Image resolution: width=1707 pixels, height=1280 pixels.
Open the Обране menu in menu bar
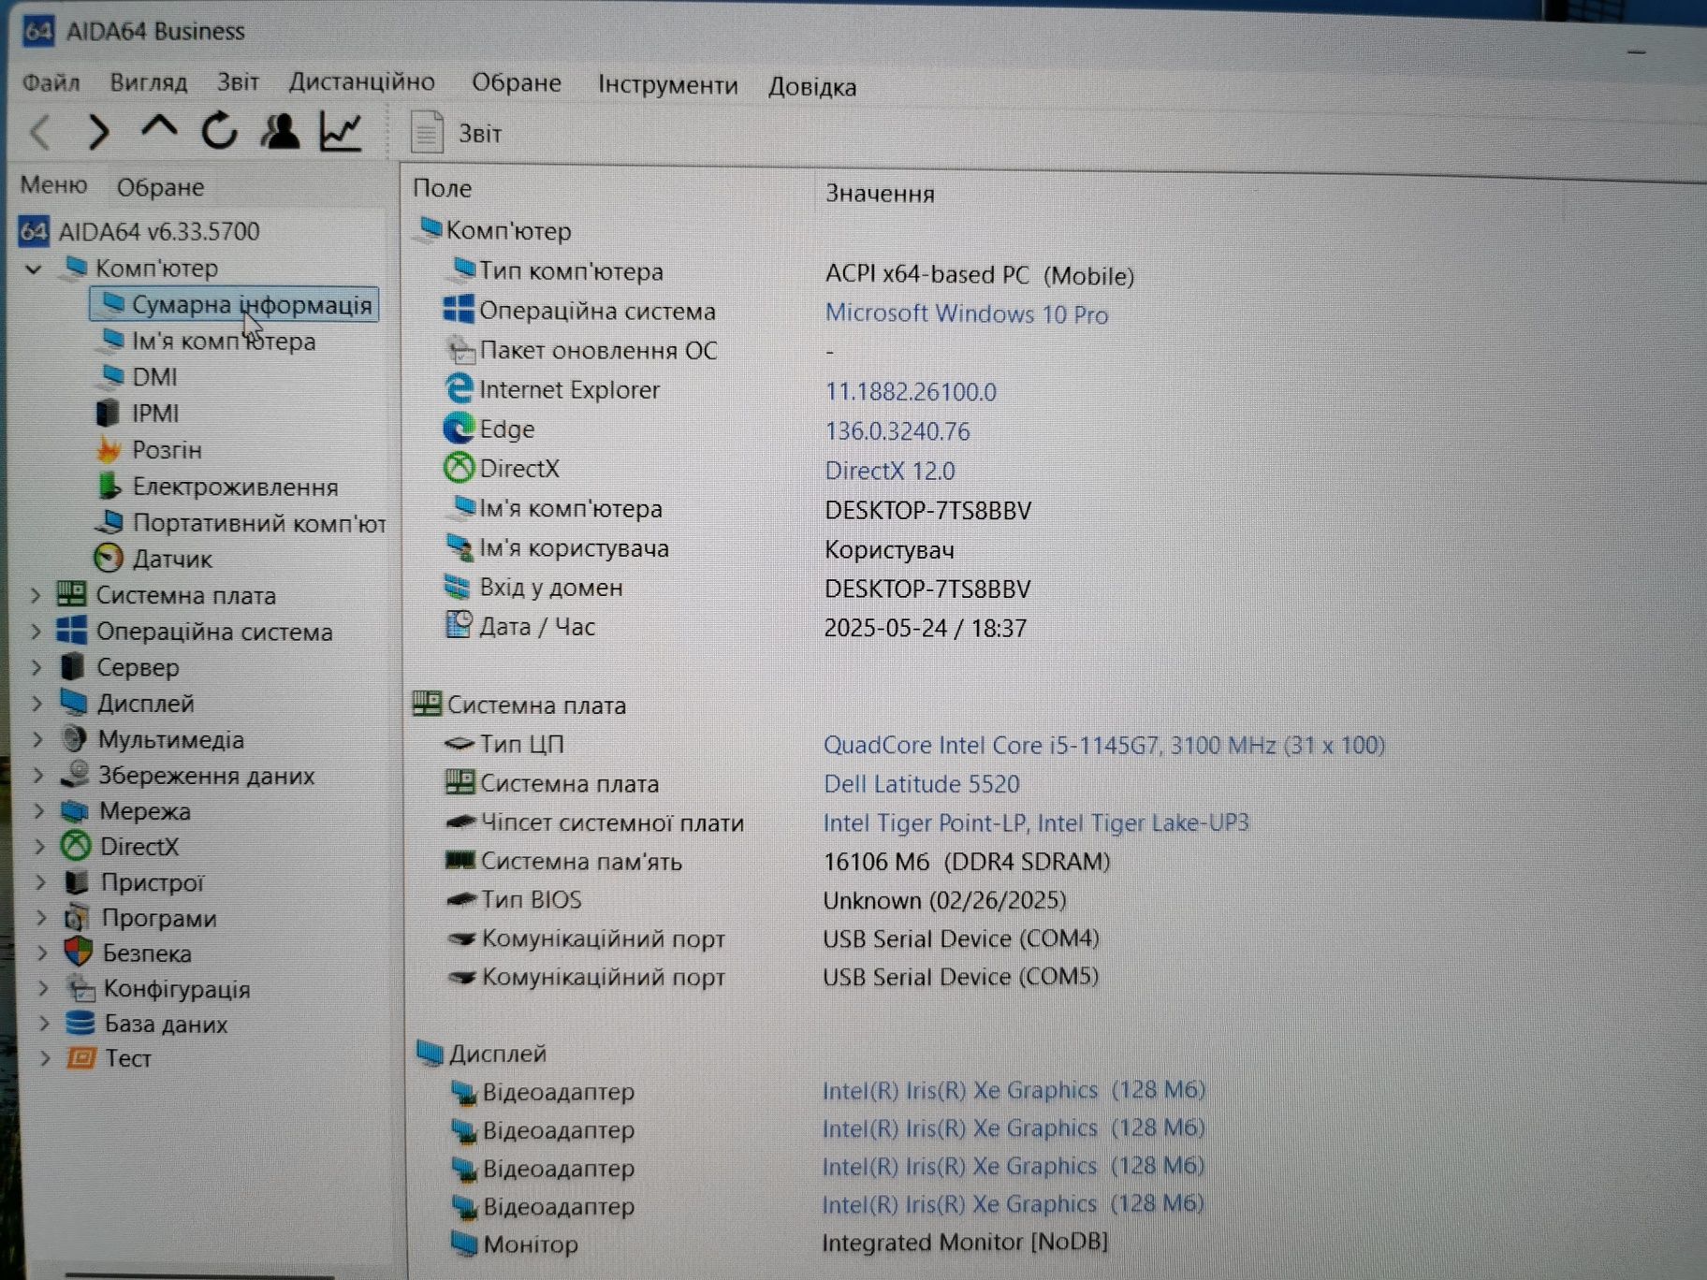pyautogui.click(x=517, y=83)
